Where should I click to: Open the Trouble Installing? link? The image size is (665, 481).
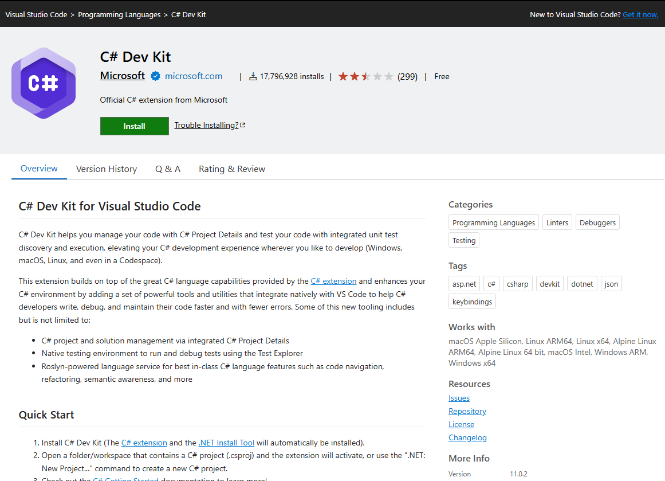(x=206, y=125)
